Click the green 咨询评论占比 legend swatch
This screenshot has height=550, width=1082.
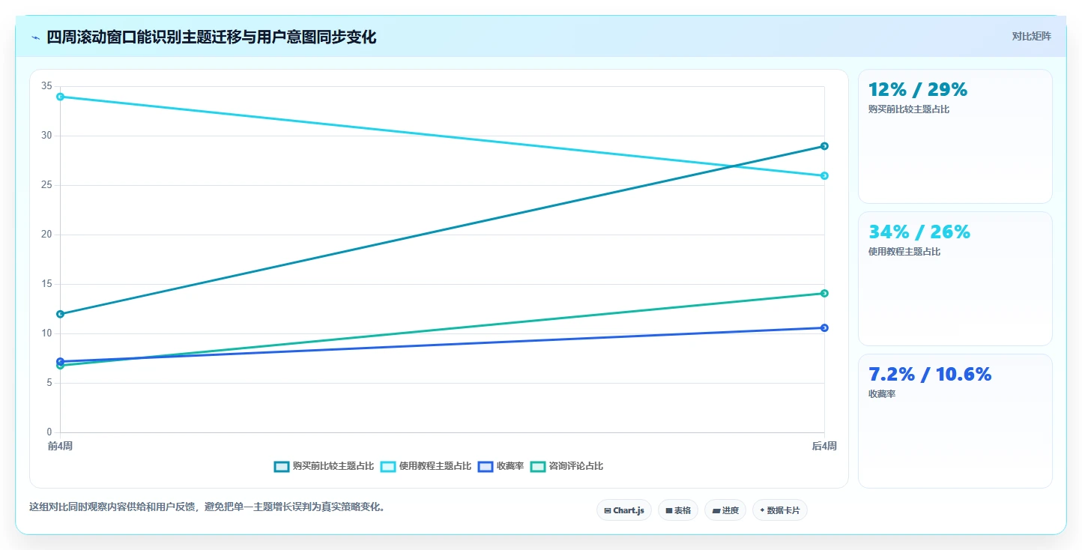[x=538, y=466]
